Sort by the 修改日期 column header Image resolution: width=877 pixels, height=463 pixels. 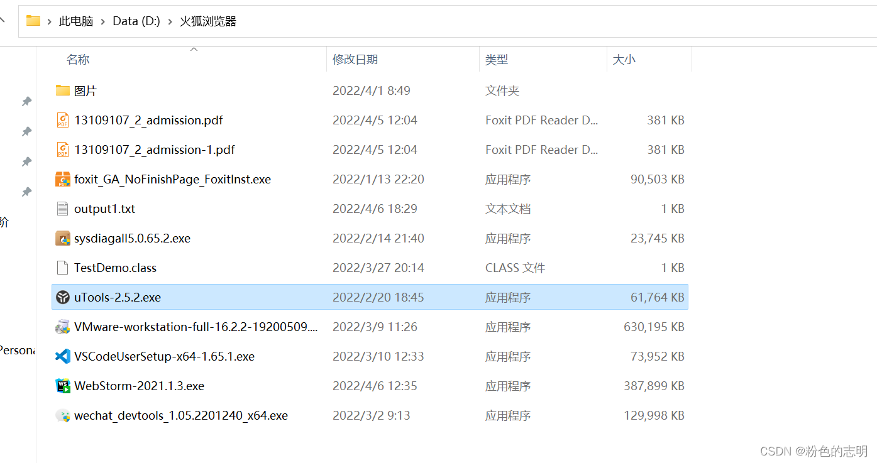(355, 59)
